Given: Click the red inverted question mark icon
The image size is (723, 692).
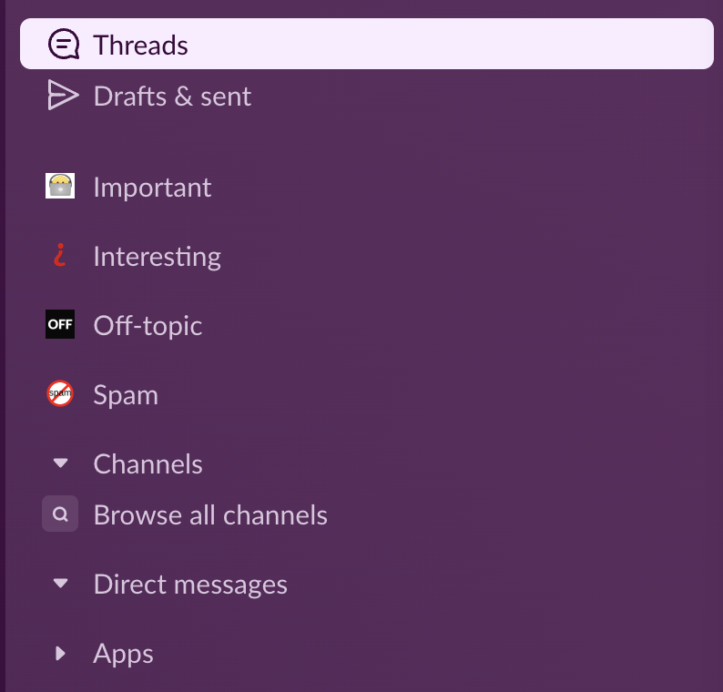Looking at the screenshot, I should (x=59, y=255).
